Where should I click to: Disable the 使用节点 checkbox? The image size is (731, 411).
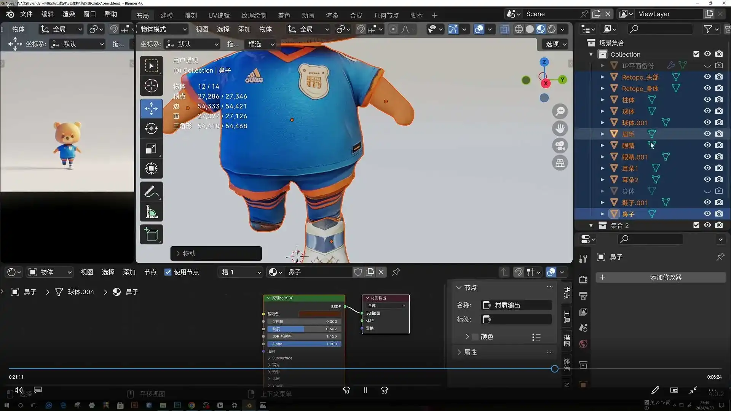[x=168, y=272]
